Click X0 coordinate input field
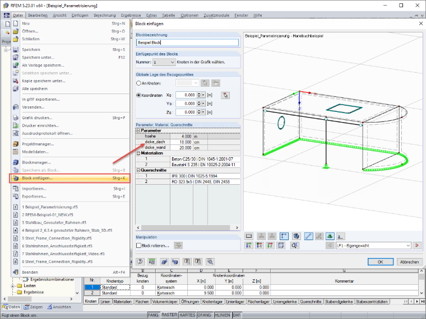426x319 pixels. click(x=186, y=95)
